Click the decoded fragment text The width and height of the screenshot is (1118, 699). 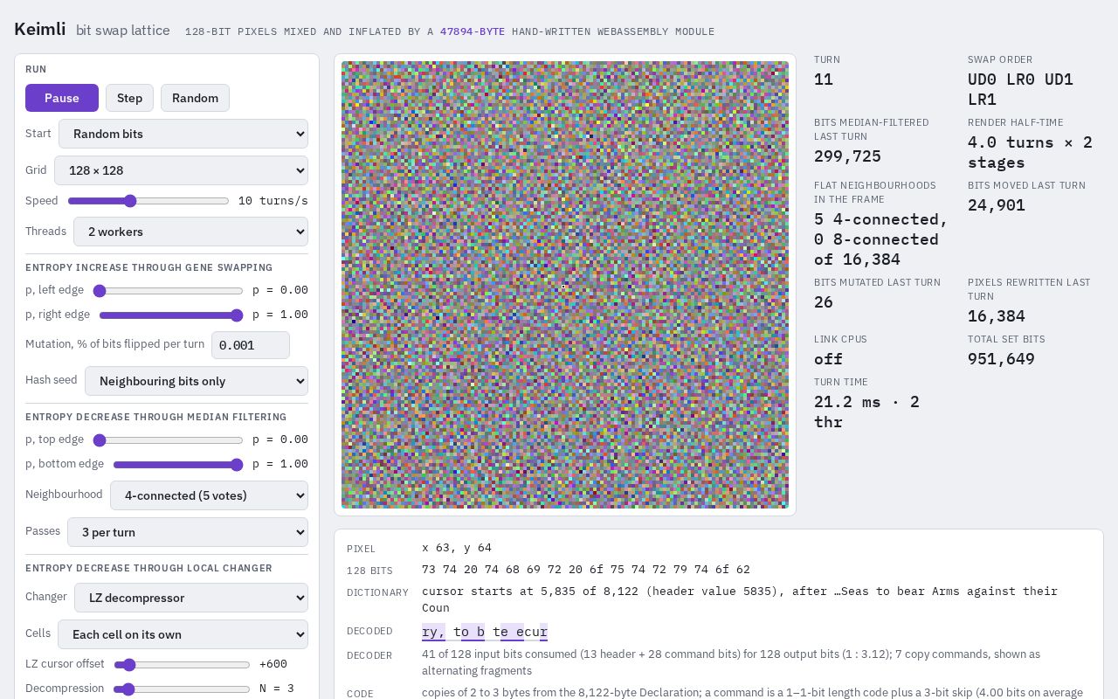485,632
